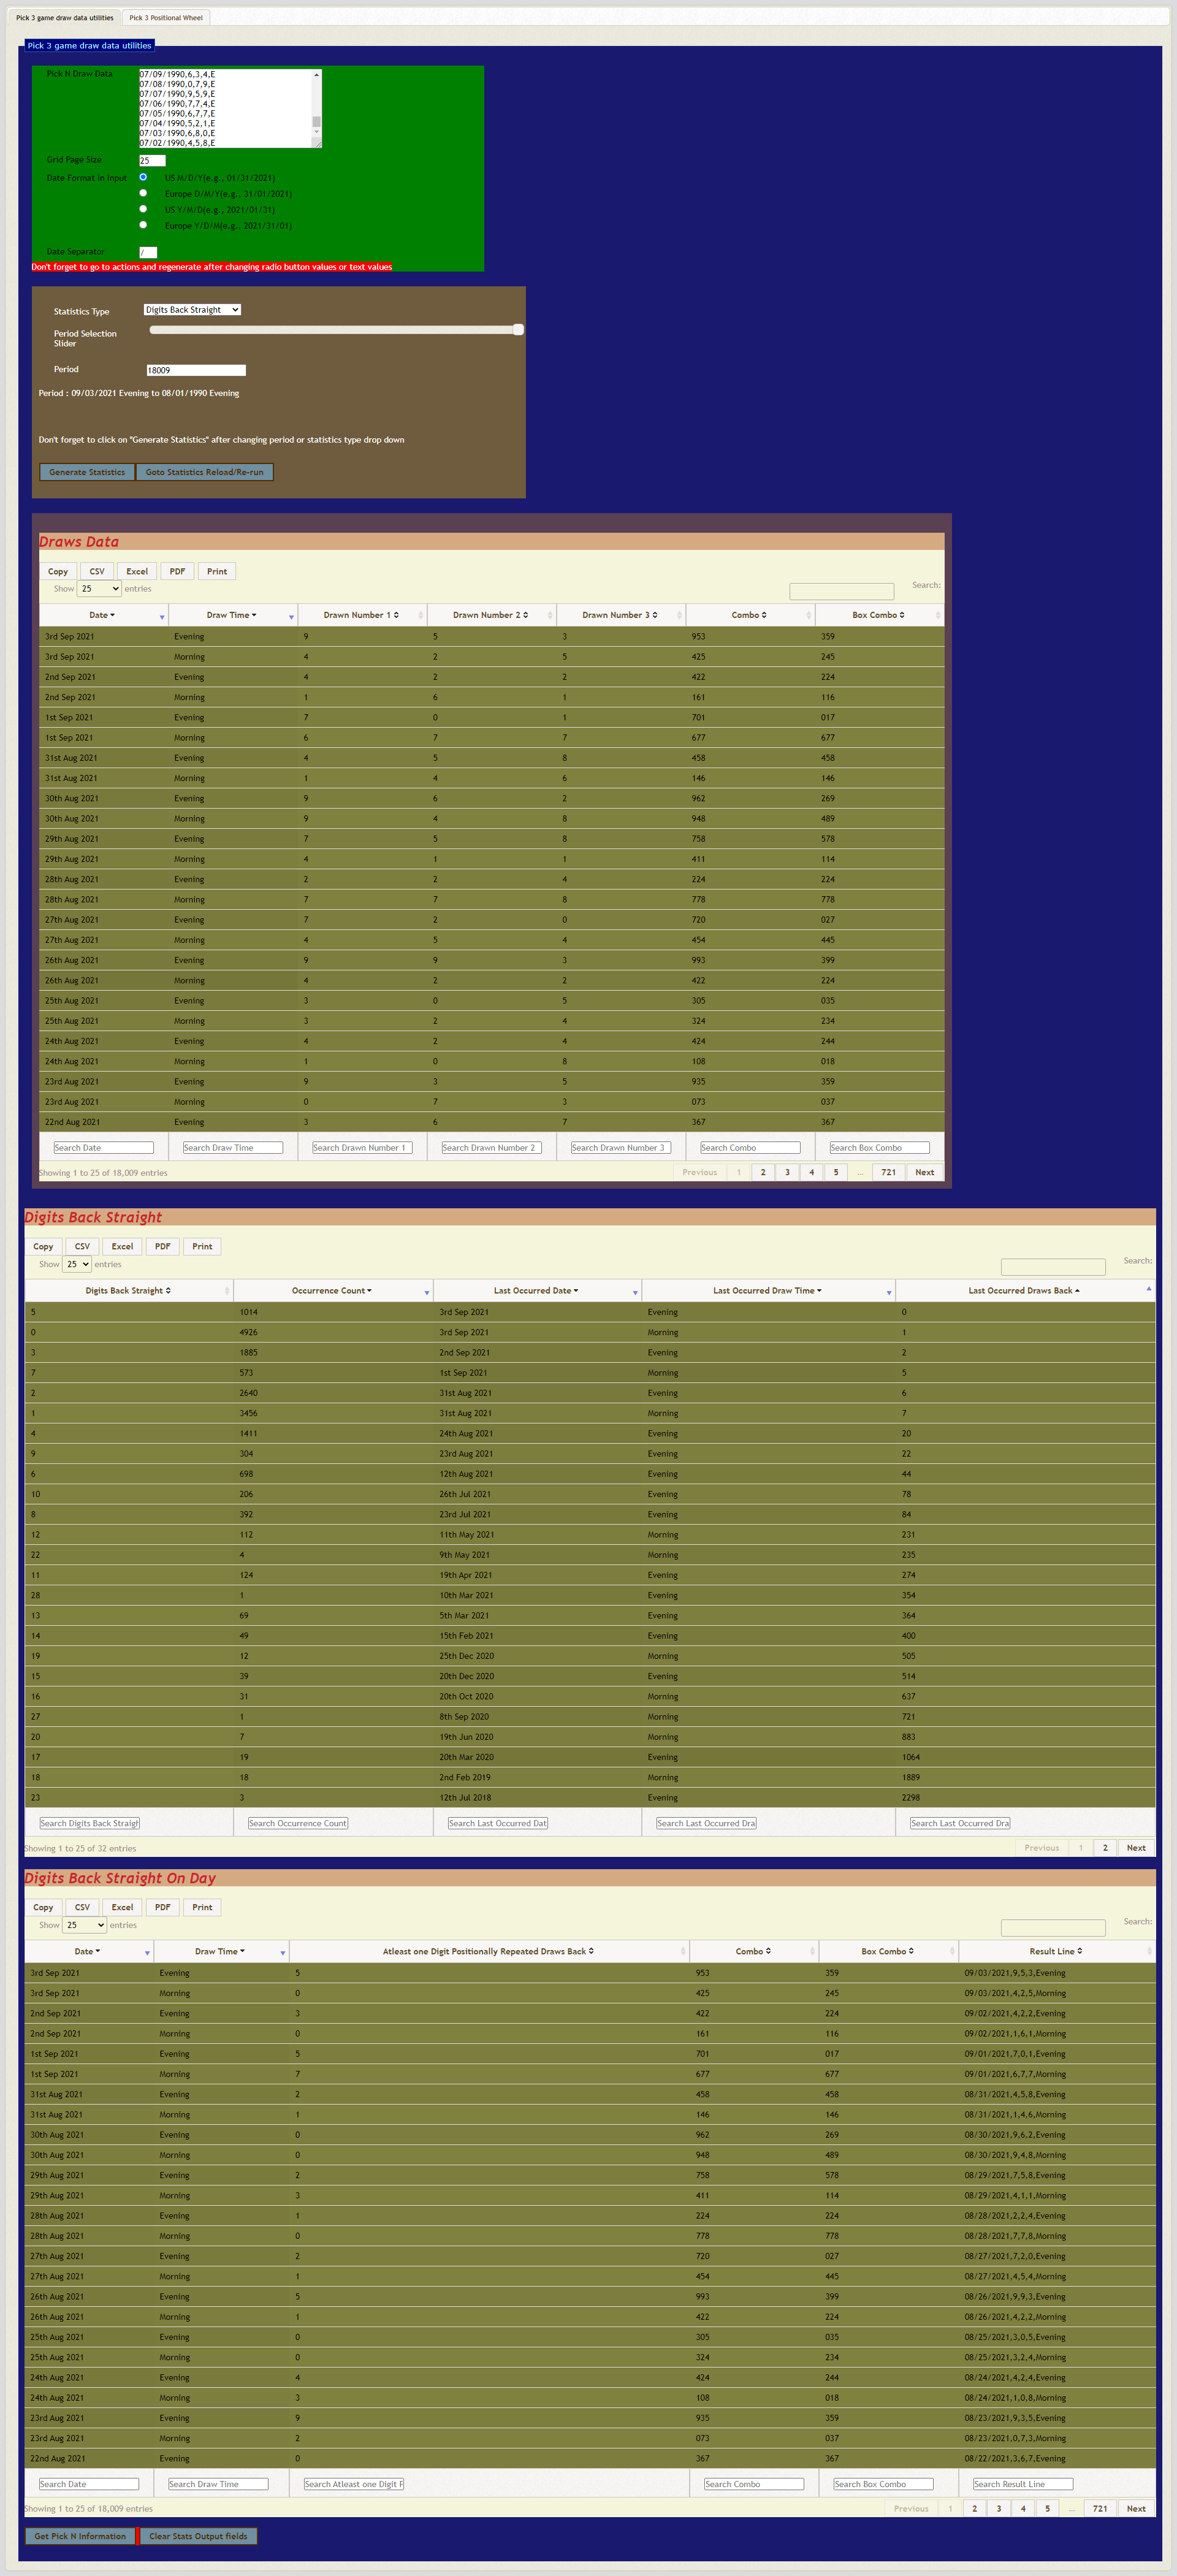
Task: Sort On Day table by Date column
Action: point(88,1951)
